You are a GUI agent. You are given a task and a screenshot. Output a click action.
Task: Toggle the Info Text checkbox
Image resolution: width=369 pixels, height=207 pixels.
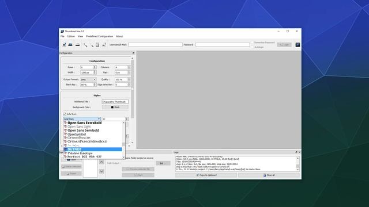(x=65, y=114)
